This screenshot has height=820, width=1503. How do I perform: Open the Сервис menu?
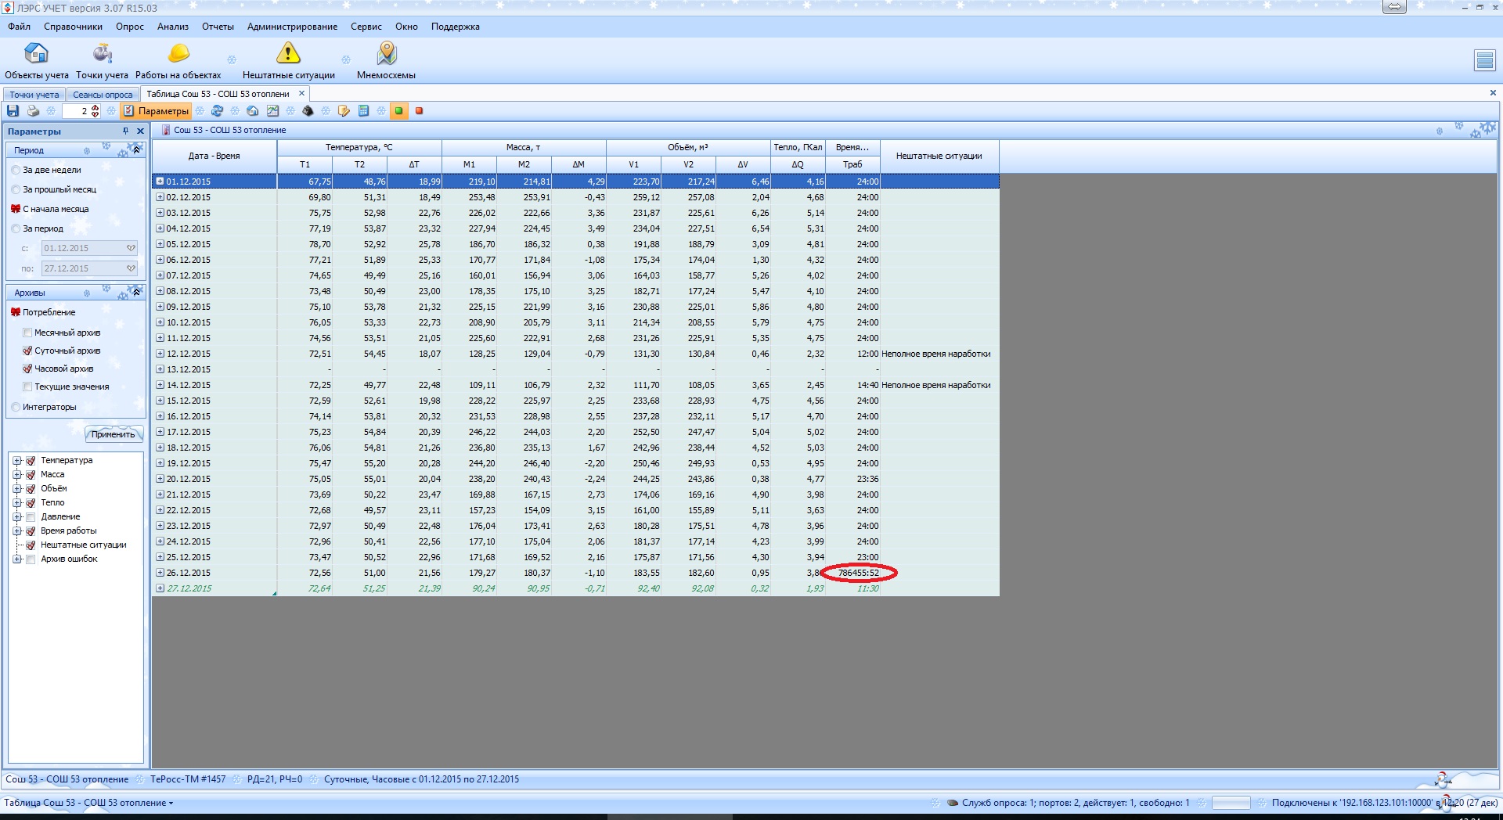366,27
